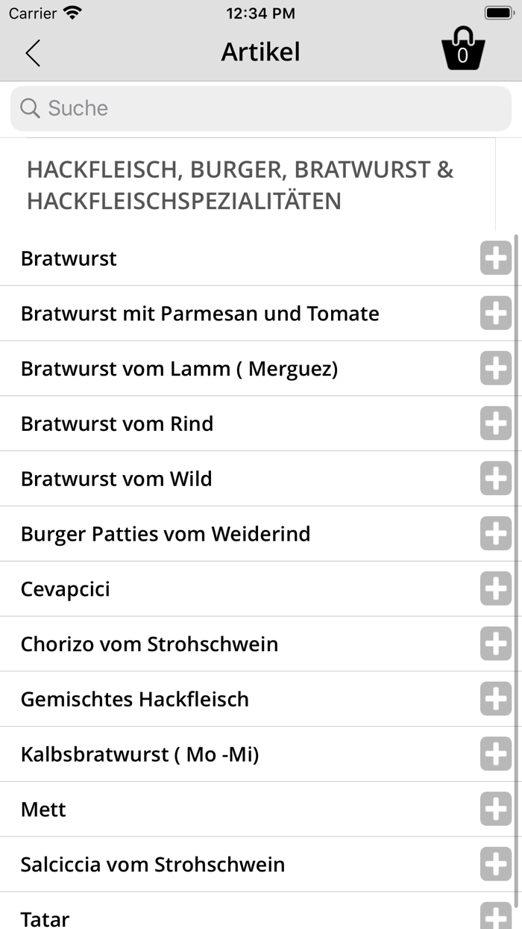The height and width of the screenshot is (929, 522).
Task: Add Mett via its plus button
Action: click(495, 809)
